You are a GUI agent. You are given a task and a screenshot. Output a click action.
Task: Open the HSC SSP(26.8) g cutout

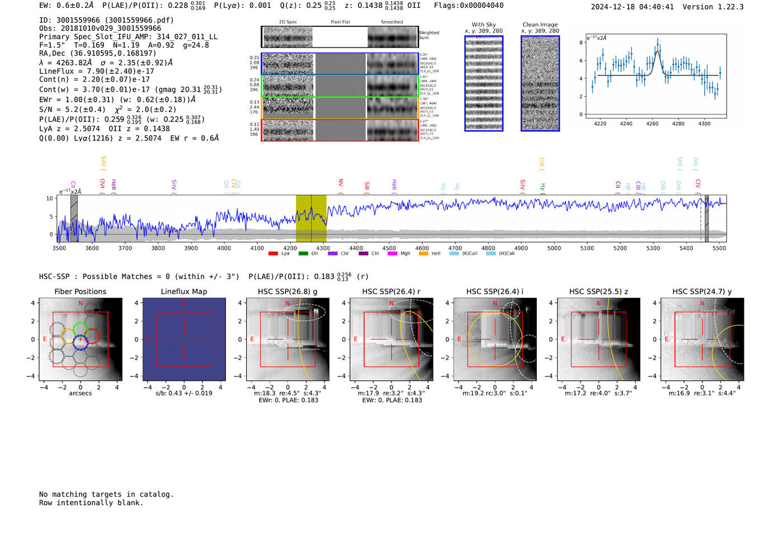[x=287, y=339]
